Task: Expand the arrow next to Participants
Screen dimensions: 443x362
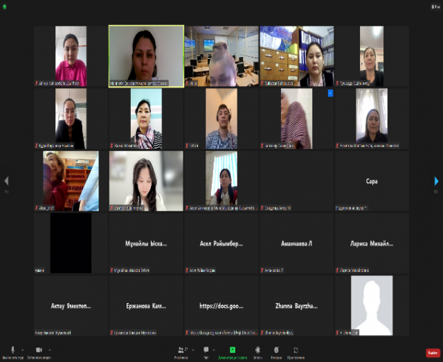Action: (x=192, y=350)
